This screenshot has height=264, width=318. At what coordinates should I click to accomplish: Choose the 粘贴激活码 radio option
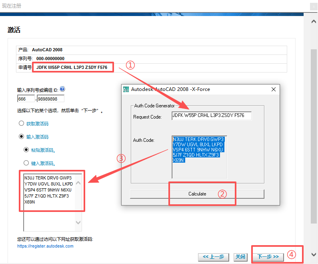(26, 150)
